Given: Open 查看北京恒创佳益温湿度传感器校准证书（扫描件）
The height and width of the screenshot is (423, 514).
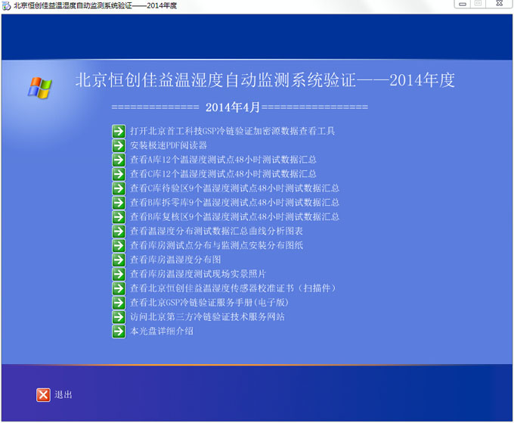Looking at the screenshot, I should point(234,288).
